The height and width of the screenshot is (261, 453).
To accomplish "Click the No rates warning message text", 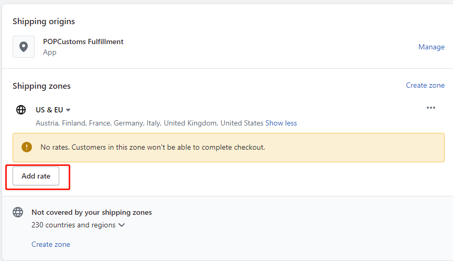I will click(x=153, y=147).
